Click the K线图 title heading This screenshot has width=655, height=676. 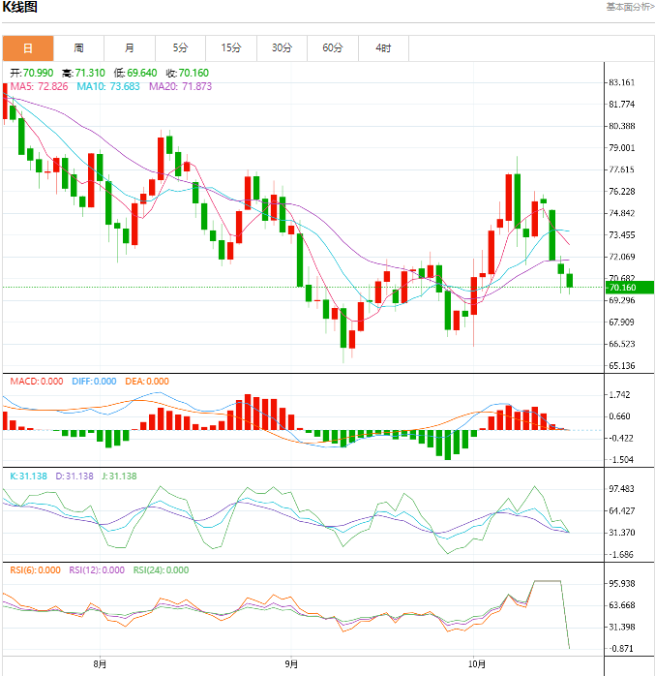[x=20, y=8]
